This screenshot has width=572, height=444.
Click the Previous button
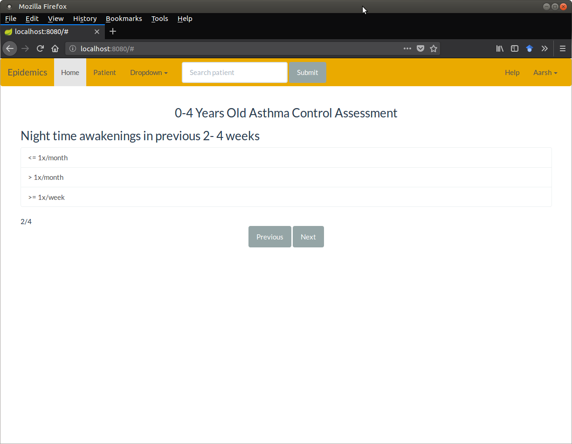[270, 237]
